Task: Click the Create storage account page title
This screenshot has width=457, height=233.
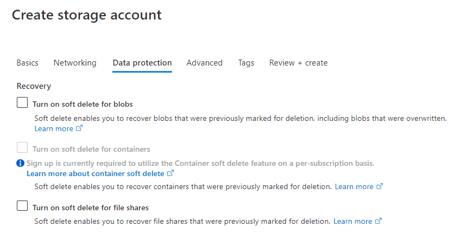Action: coord(86,15)
